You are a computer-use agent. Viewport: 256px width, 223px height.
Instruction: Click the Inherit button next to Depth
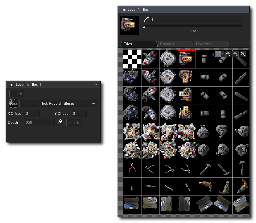click(x=73, y=122)
